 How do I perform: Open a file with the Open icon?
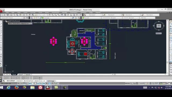coord(5,15)
